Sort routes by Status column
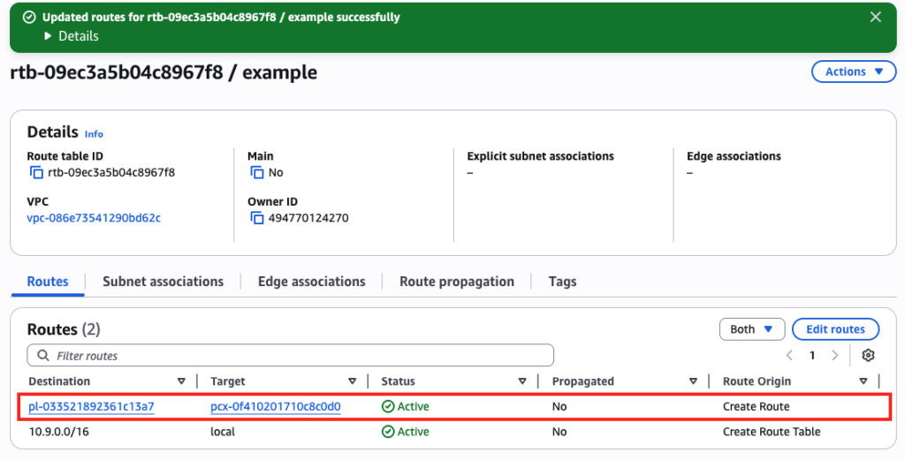The width and height of the screenshot is (905, 460). (521, 381)
